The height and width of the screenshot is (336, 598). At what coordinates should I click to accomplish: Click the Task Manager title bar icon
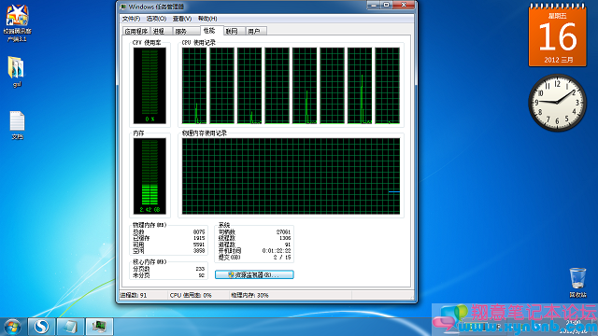(x=122, y=7)
